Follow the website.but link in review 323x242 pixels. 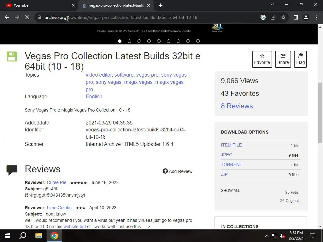pos(74,227)
